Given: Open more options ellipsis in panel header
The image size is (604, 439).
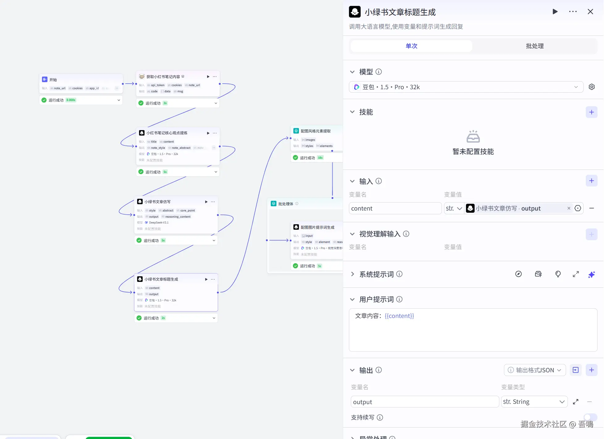Looking at the screenshot, I should tap(573, 12).
